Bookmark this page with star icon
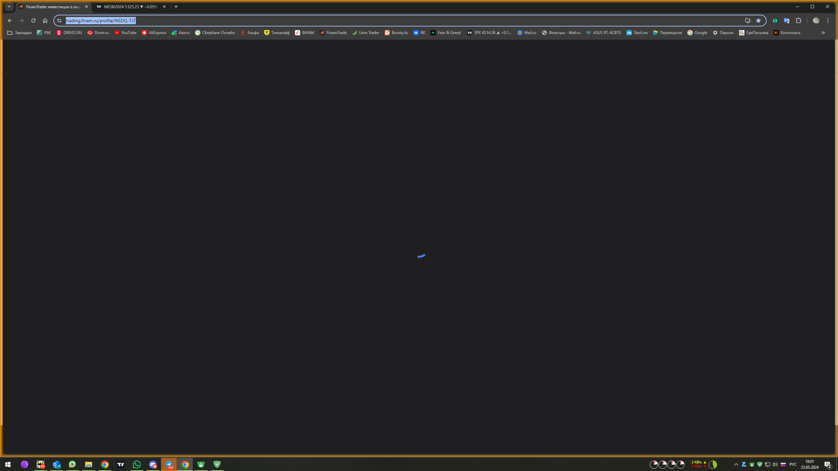The image size is (838, 471). click(x=758, y=21)
